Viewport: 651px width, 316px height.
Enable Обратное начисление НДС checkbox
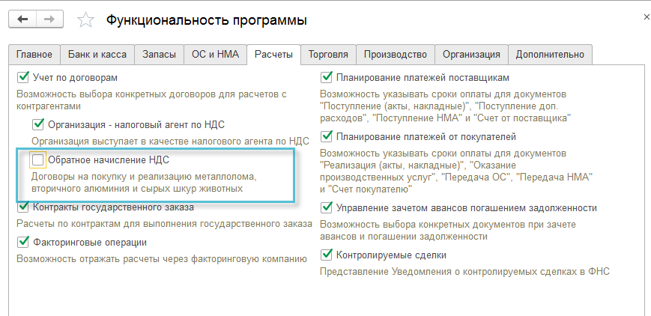click(37, 159)
